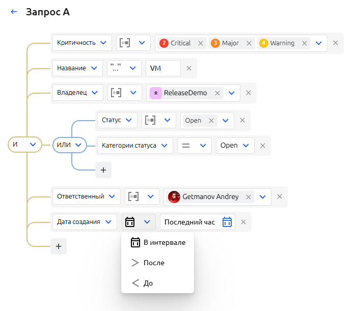This screenshot has width=357, height=311.
Task: Delete the Владелец filter row
Action: tap(249, 93)
